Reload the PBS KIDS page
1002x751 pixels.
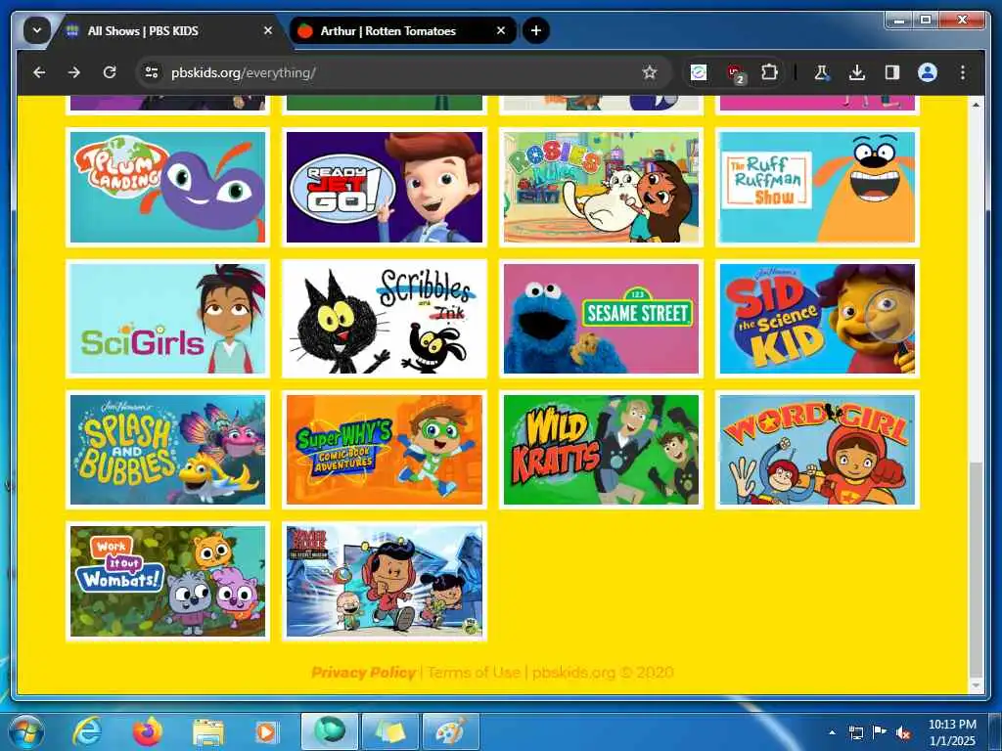110,72
